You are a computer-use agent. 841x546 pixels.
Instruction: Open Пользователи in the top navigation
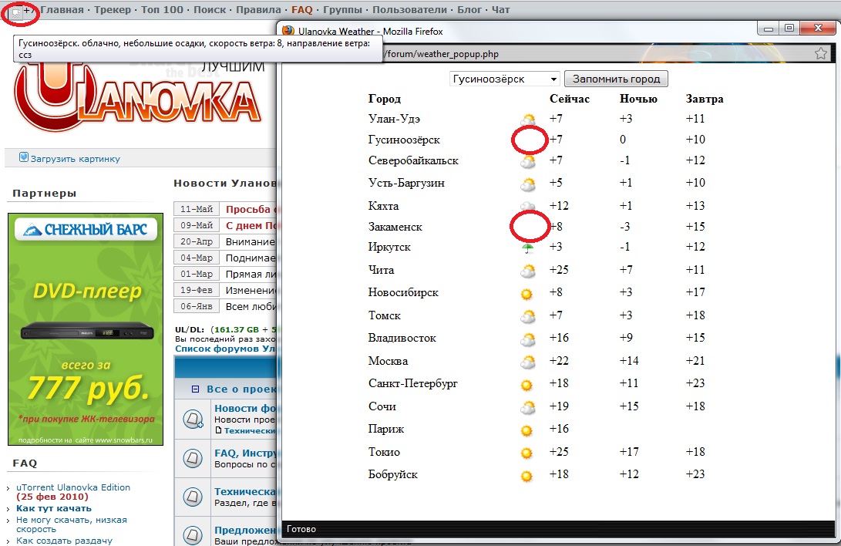[410, 10]
